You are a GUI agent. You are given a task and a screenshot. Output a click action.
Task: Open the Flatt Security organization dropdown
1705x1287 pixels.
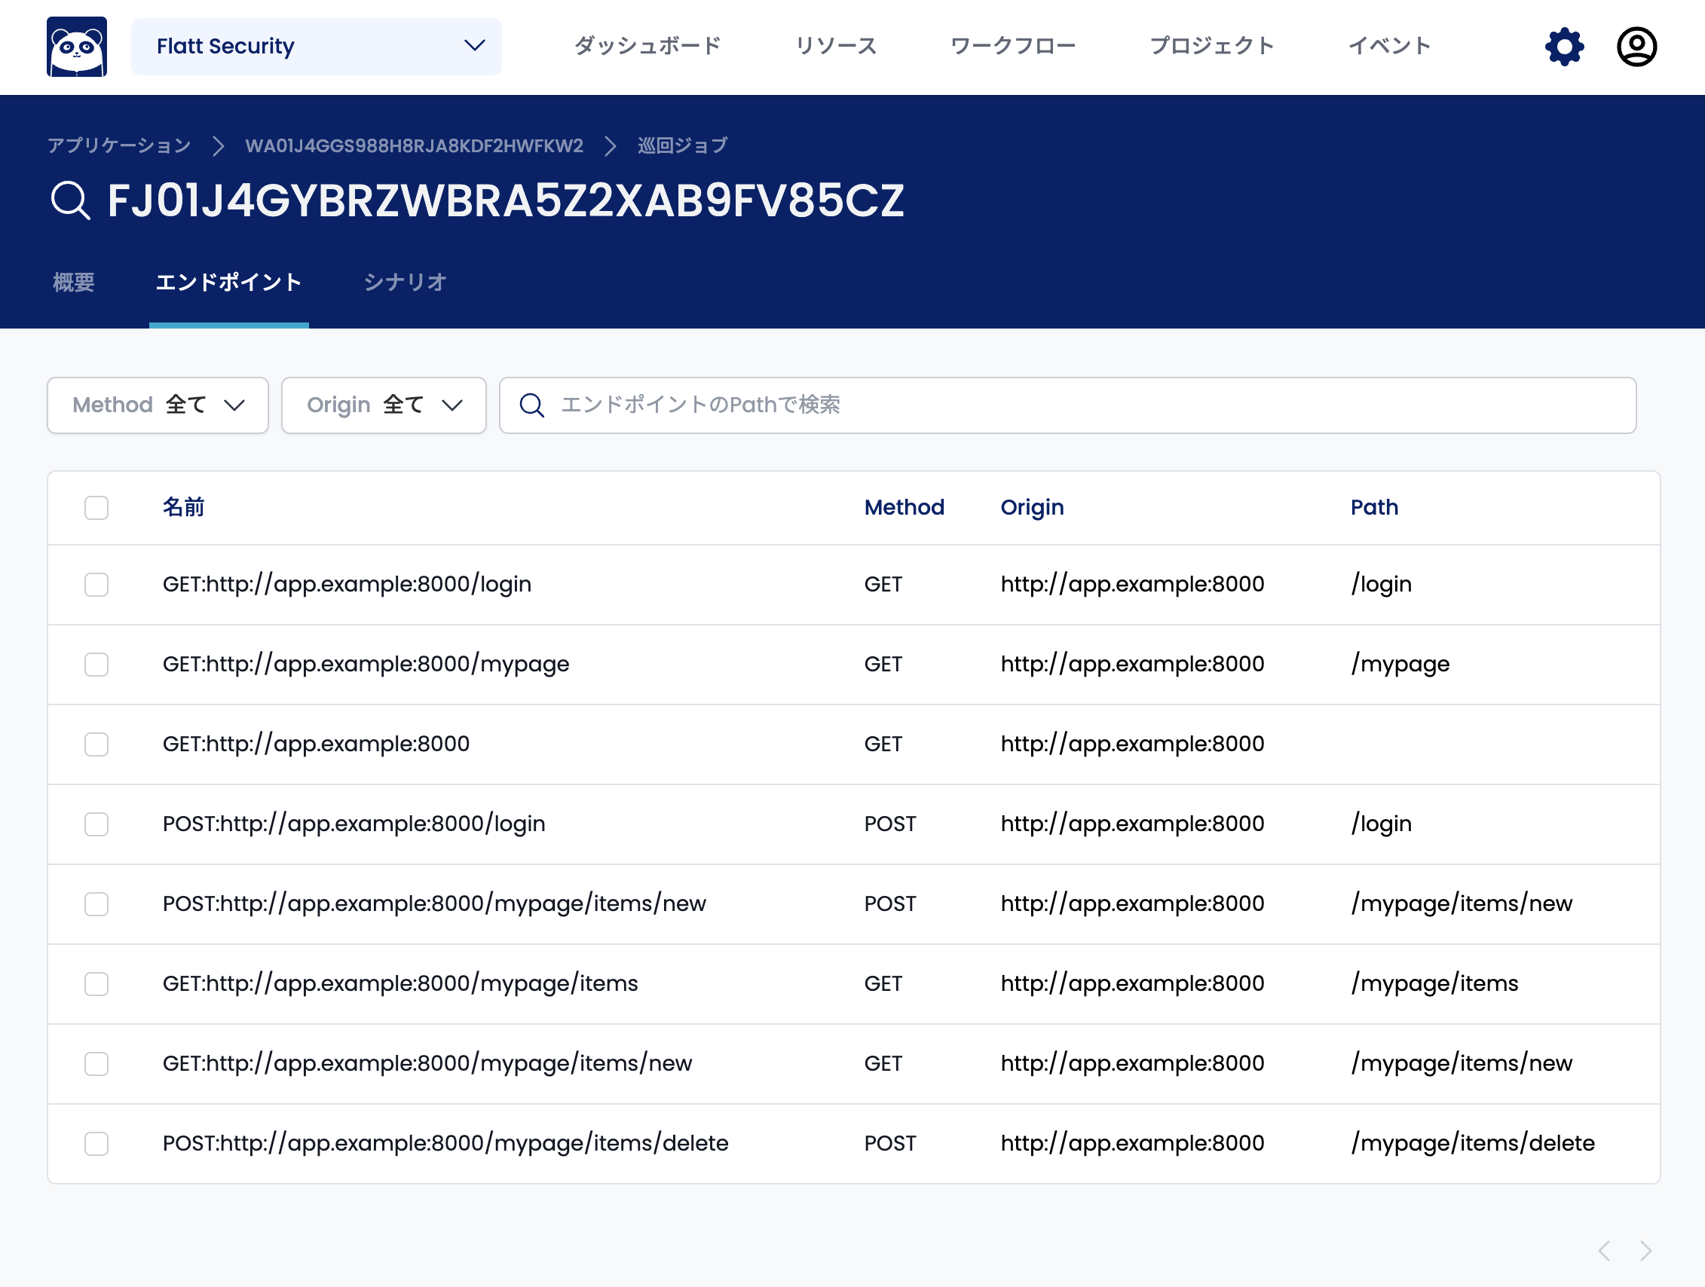tap(316, 46)
